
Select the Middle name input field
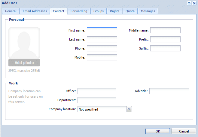tap(165, 30)
